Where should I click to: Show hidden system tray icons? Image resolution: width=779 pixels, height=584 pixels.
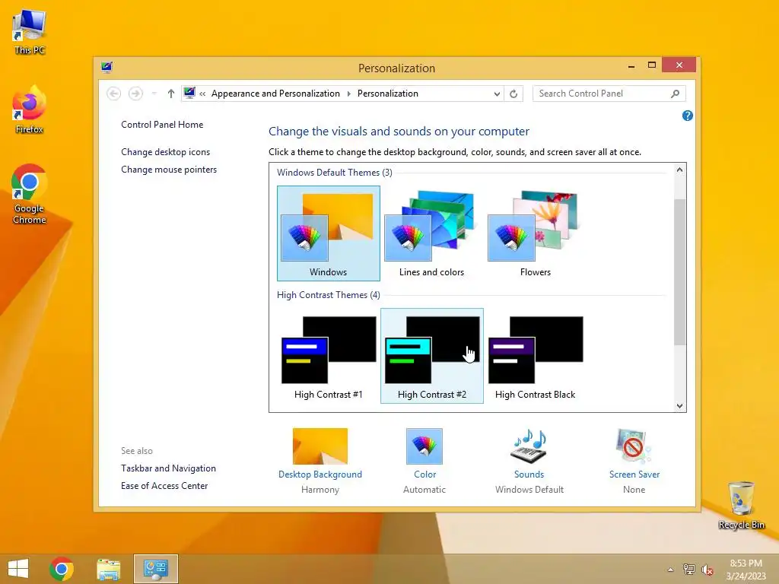(671, 570)
